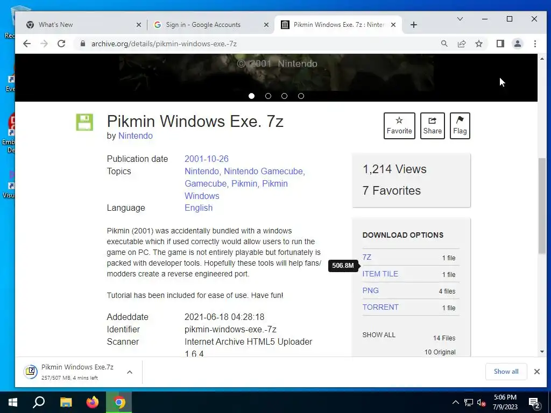This screenshot has height=413, width=551.
Task: Close the downloads bar
Action: pyautogui.click(x=536, y=372)
